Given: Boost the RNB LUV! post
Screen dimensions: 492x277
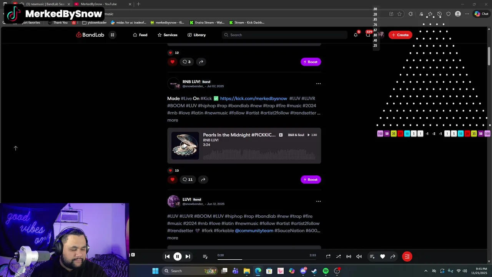Looking at the screenshot, I should [311, 180].
